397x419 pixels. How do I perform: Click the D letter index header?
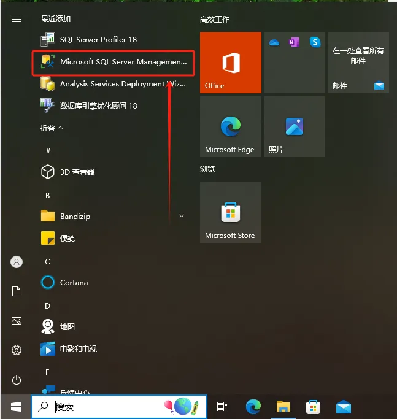pyautogui.click(x=48, y=306)
